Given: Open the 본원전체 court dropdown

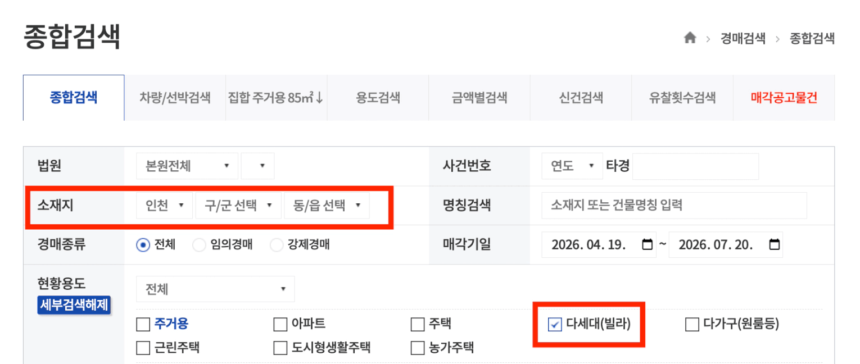Looking at the screenshot, I should click(x=187, y=166).
